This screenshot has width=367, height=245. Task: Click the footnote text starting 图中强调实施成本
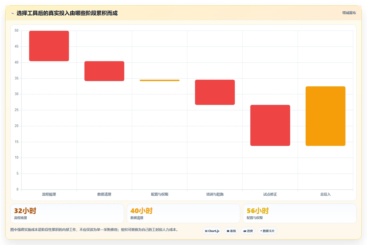coord(94,230)
